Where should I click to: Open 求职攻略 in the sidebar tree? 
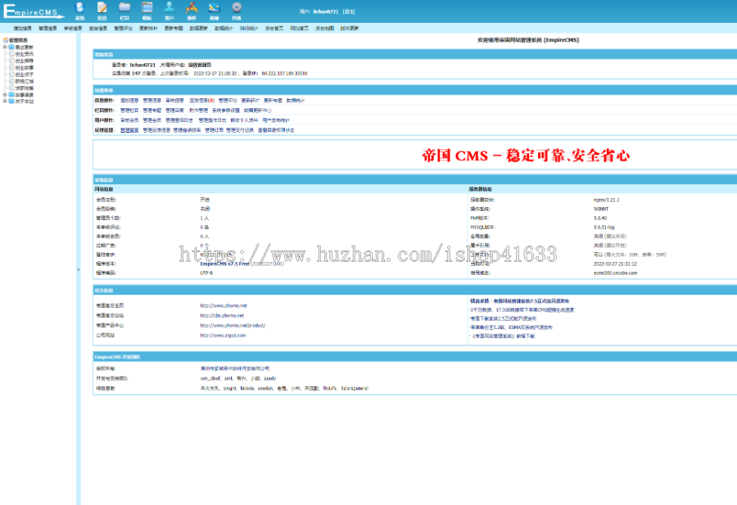coord(24,88)
